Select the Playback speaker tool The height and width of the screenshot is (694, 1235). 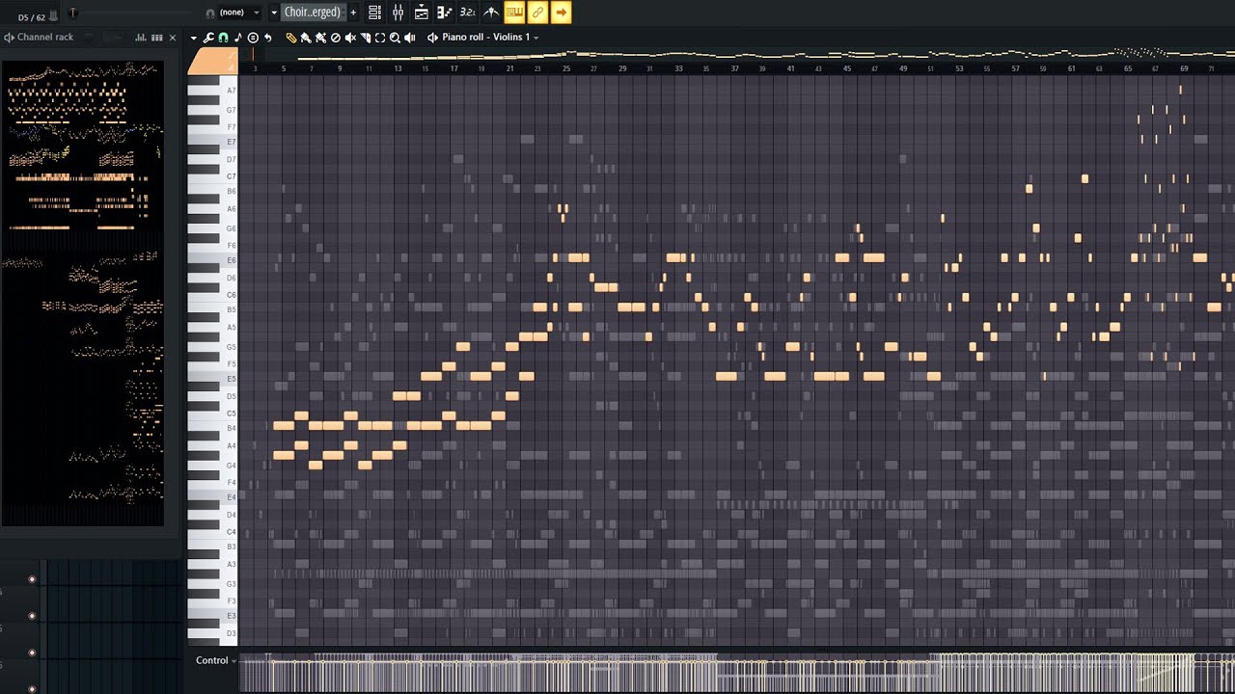point(410,38)
